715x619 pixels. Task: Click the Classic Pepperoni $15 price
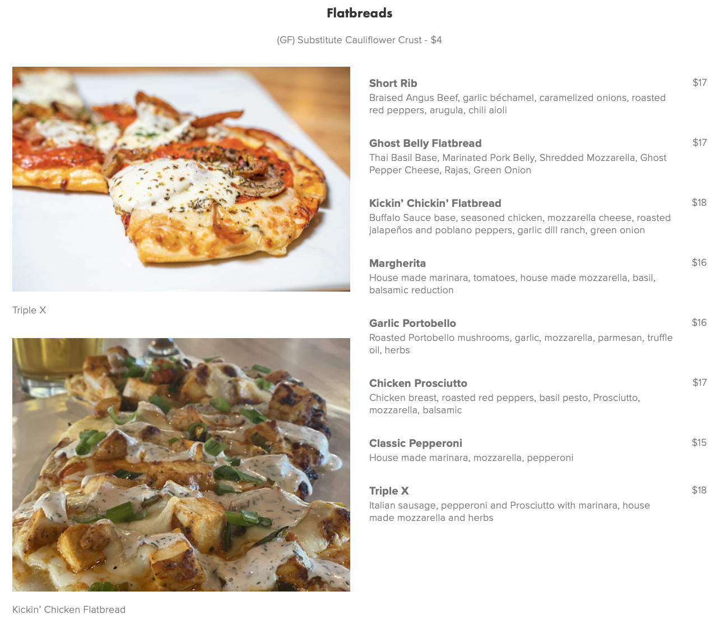(699, 443)
